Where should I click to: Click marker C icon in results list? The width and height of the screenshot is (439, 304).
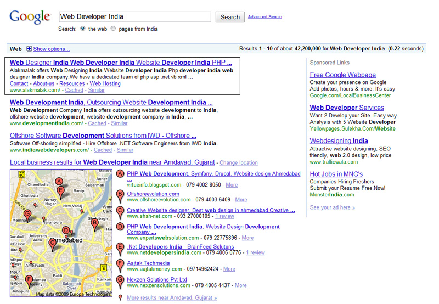120,212
